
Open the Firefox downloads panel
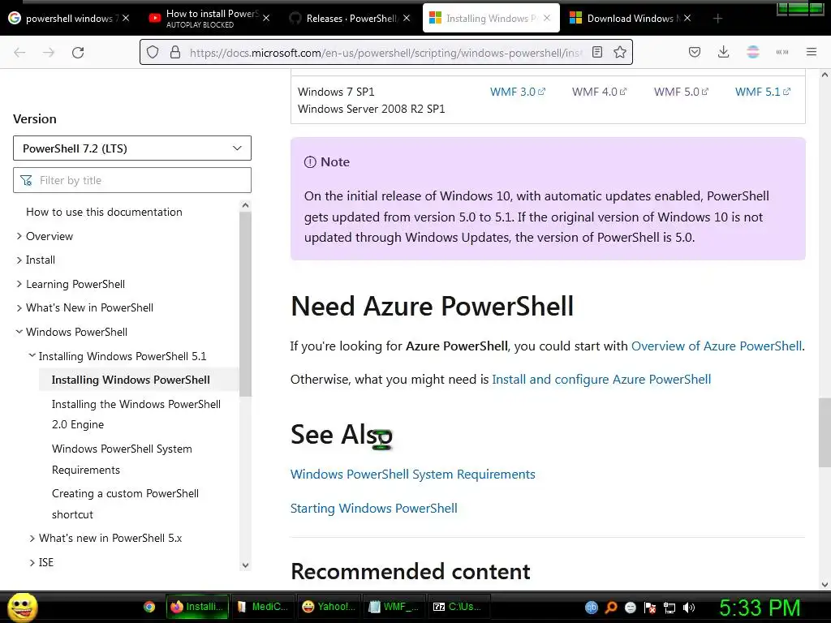tap(723, 52)
